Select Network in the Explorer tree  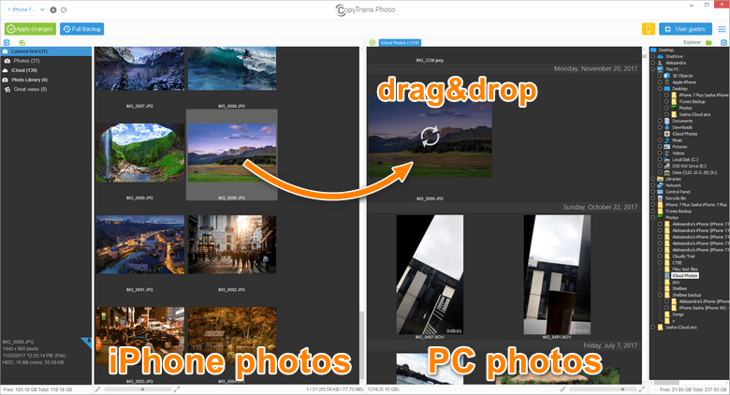pyautogui.click(x=673, y=185)
